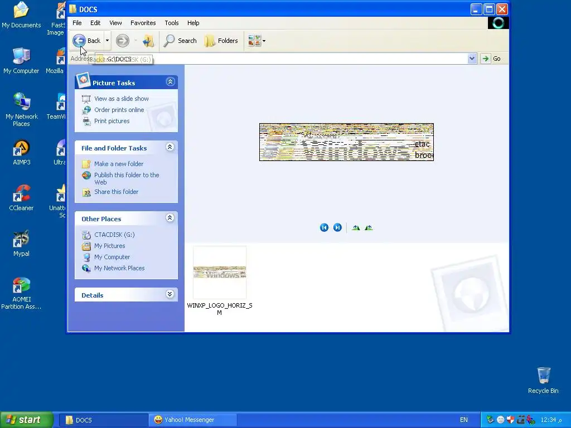Click the large filmstrip preview image

[346, 142]
